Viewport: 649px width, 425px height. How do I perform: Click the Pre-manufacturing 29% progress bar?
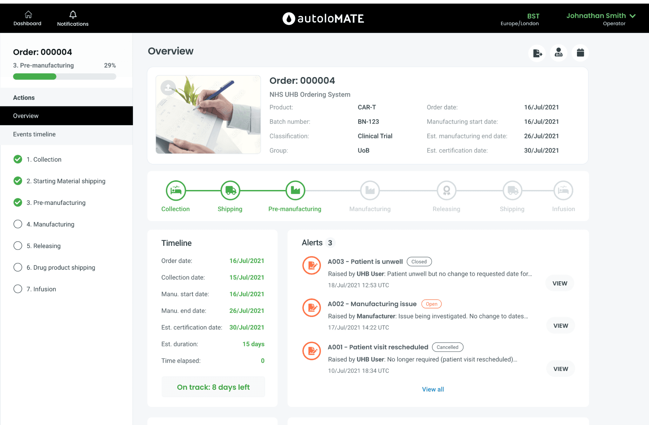point(64,76)
